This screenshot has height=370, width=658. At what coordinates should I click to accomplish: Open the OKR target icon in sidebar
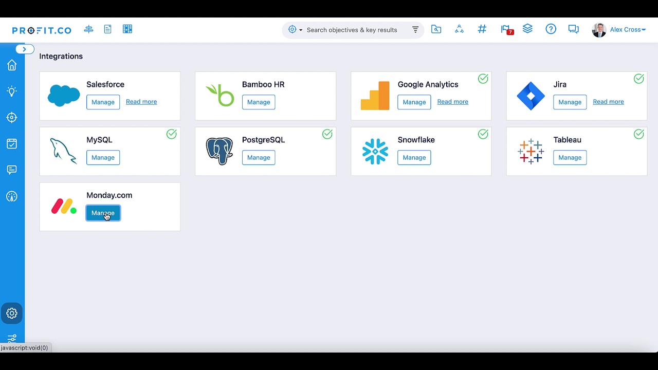pos(12,118)
